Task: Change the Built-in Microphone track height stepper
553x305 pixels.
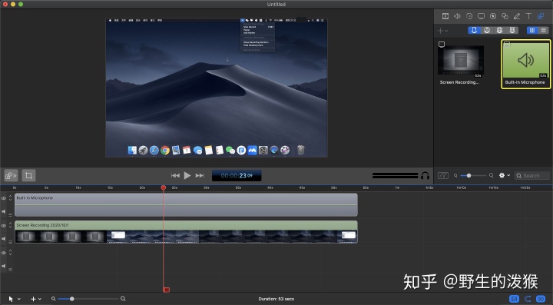Action: coord(10,197)
